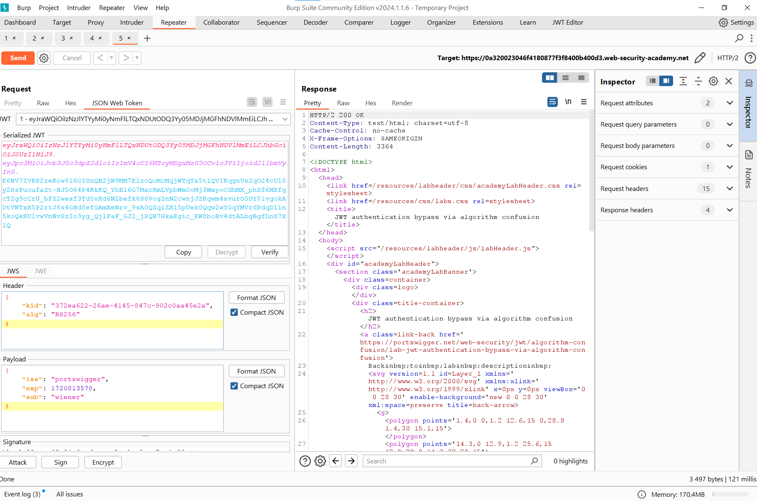The width and height of the screenshot is (757, 501).
Task: Format JSON in Header section
Action: (256, 298)
